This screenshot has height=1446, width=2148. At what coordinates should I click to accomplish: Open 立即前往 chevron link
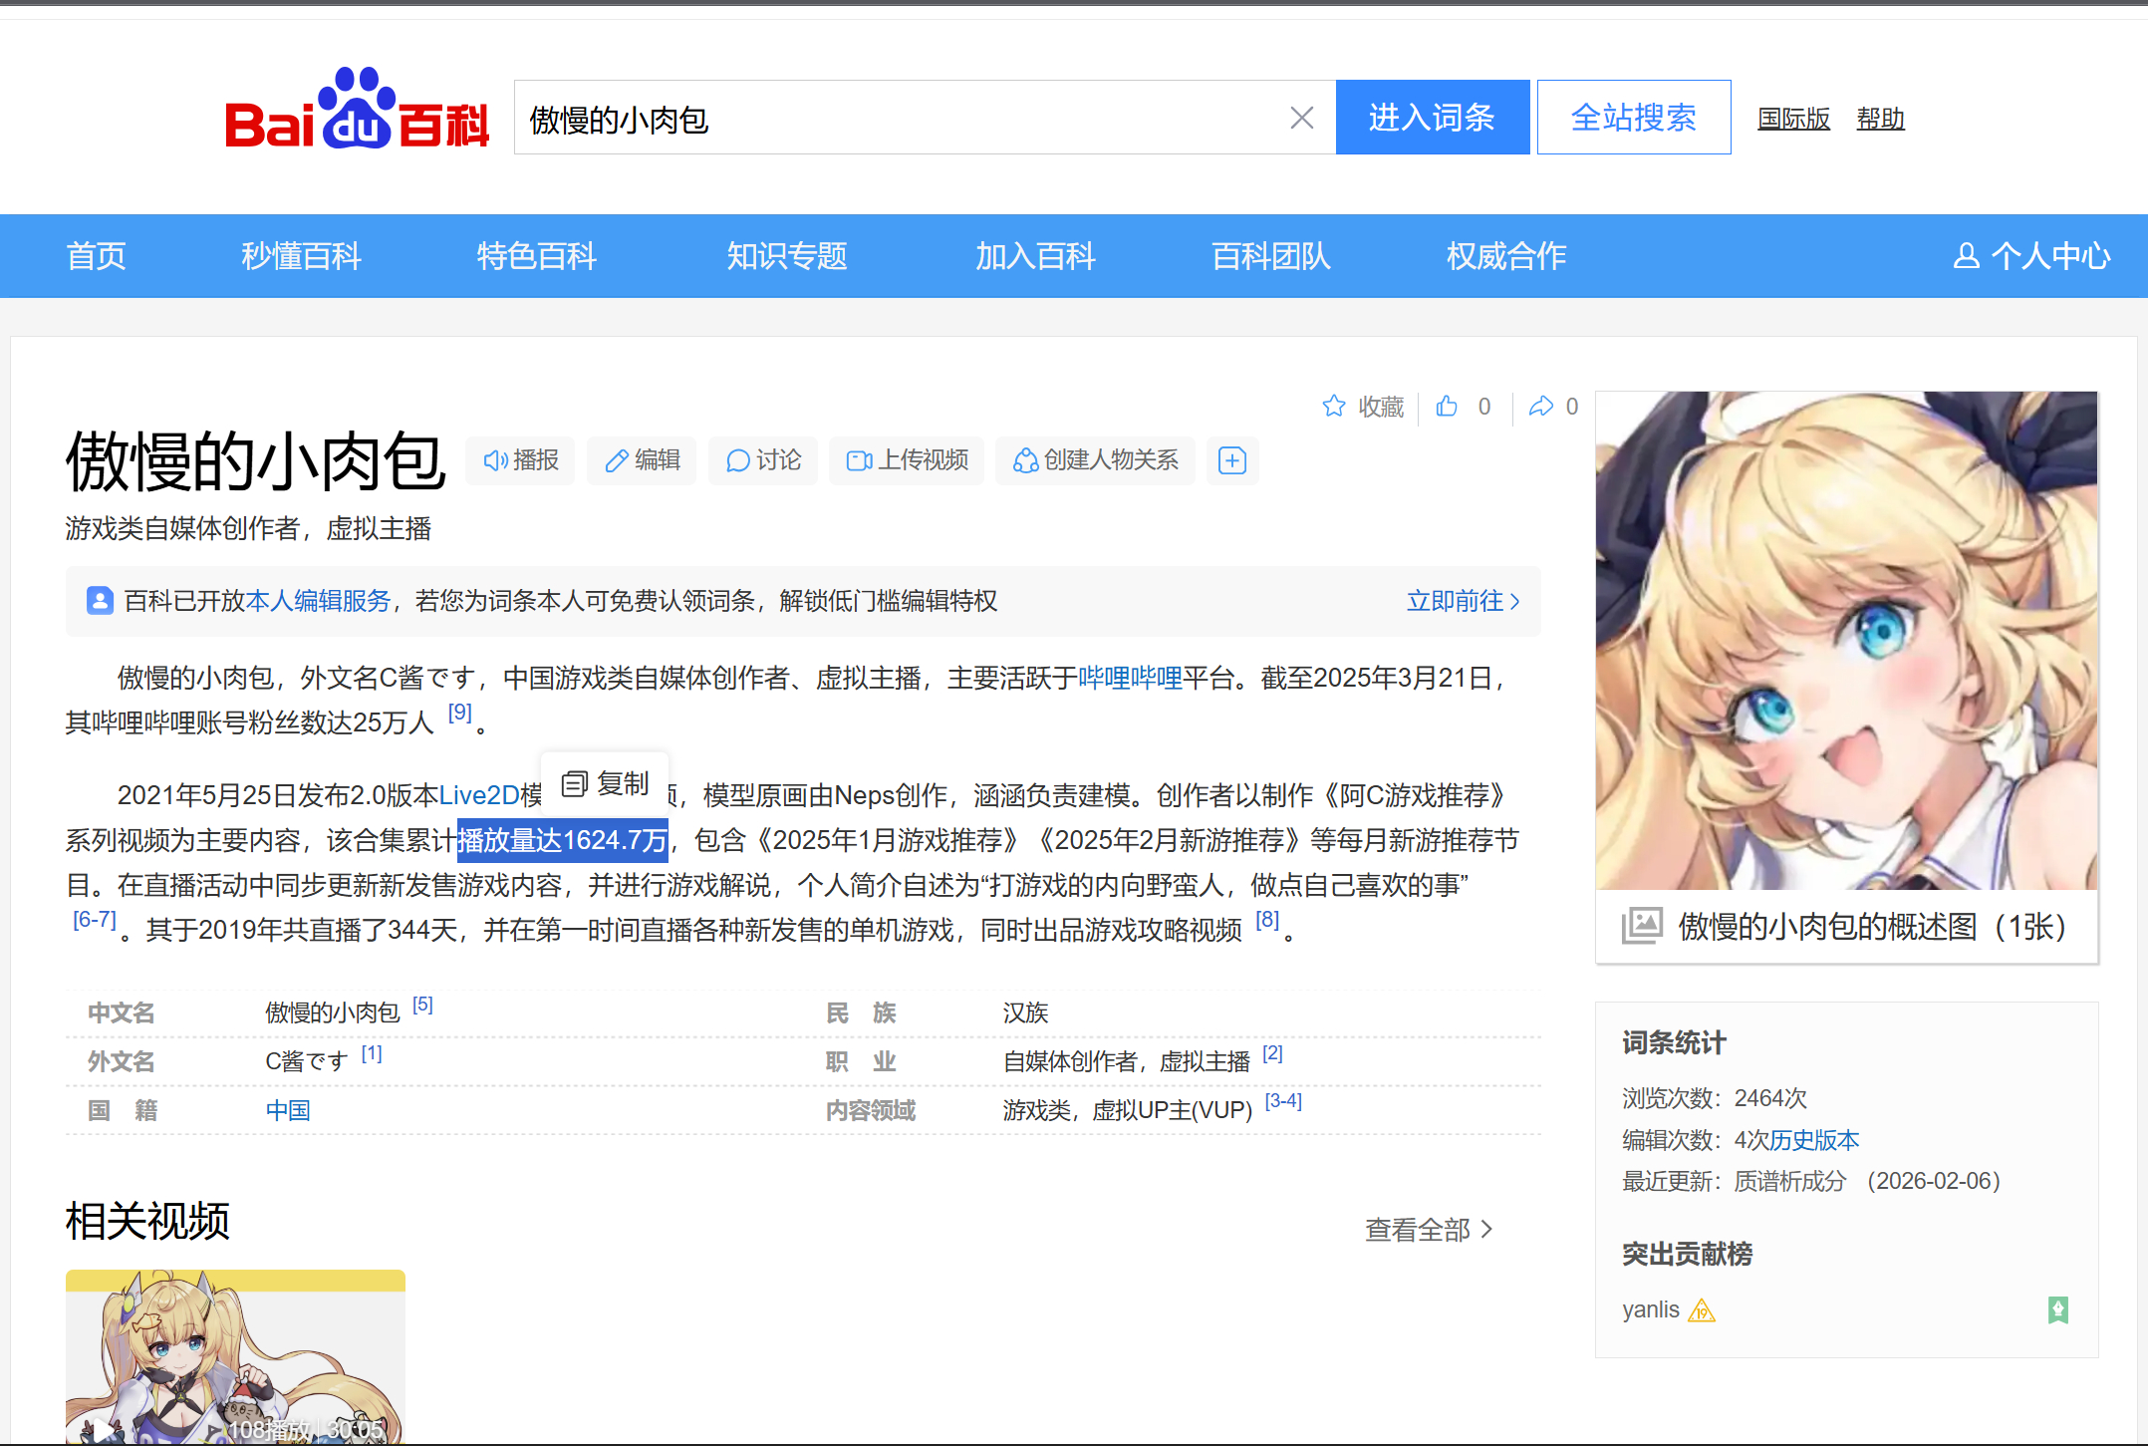(1462, 601)
